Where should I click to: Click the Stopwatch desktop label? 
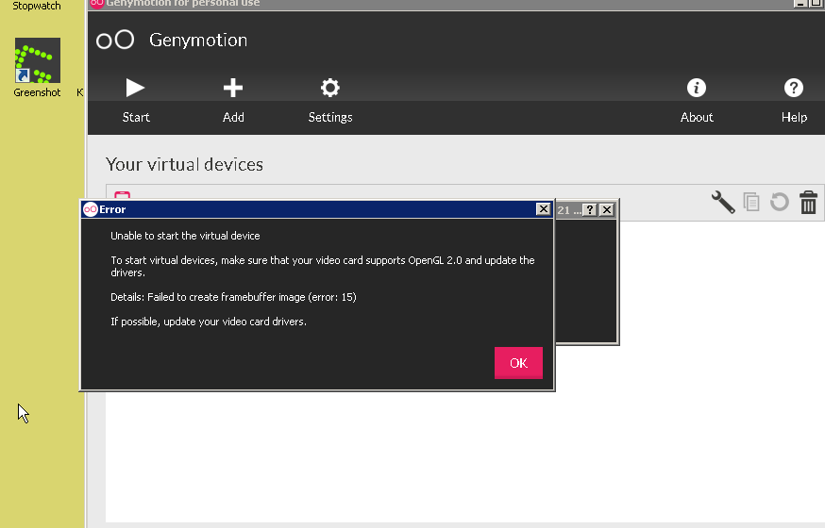tap(37, 6)
